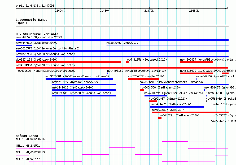236x165 pixels.
Task: Open the nsv6454452 (Sedlazeck2020) label
Action: pyautogui.click(x=171, y=104)
